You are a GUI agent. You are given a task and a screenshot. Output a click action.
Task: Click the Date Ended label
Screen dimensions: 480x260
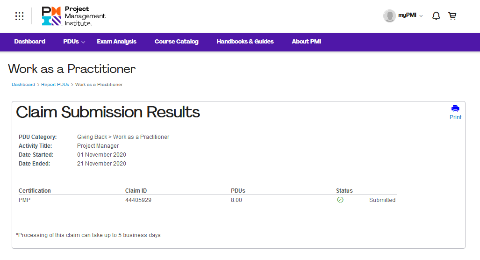(x=34, y=164)
